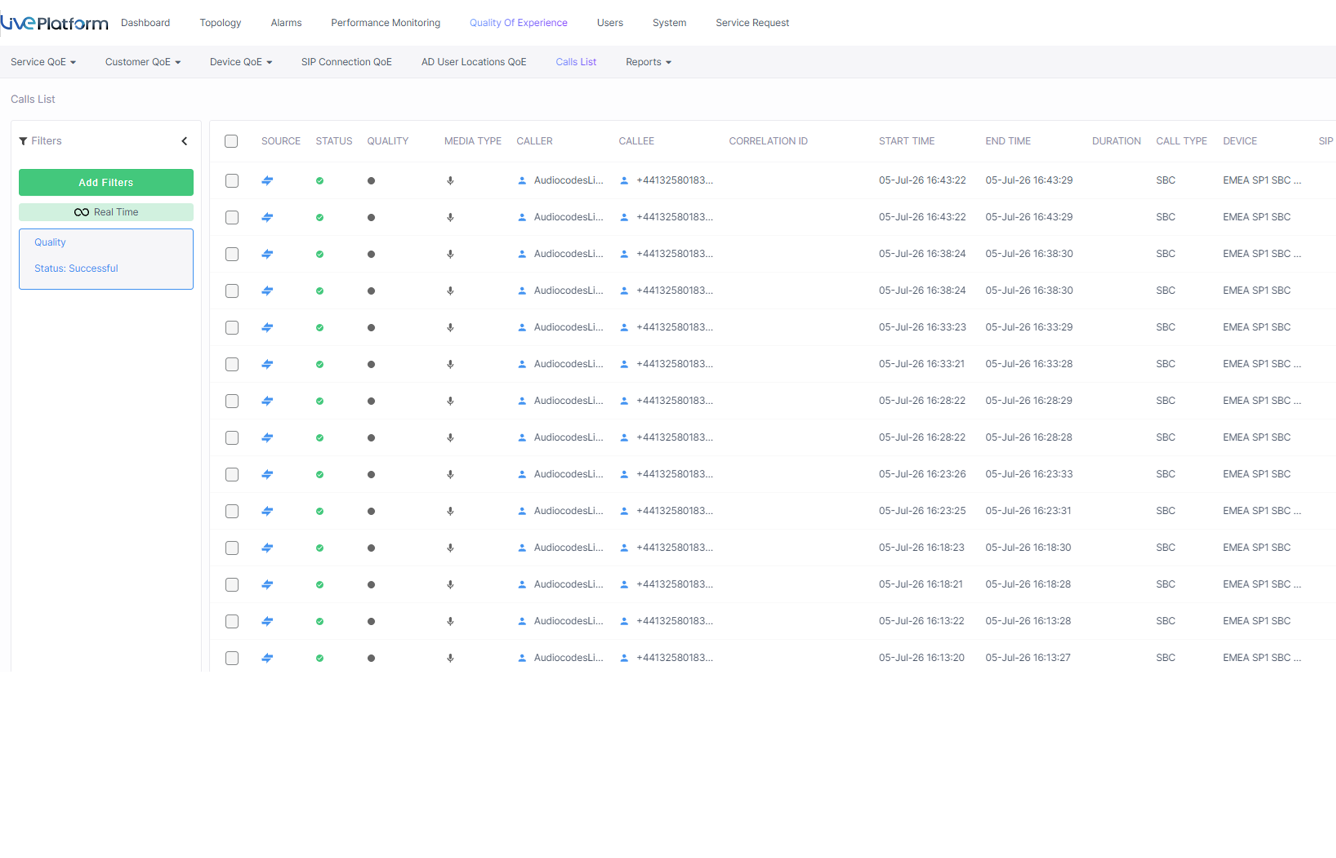Viewport: 1336px width, 858px height.
Task: Check the row for call started 16:43:22 with SBC ...
Action: point(232,218)
